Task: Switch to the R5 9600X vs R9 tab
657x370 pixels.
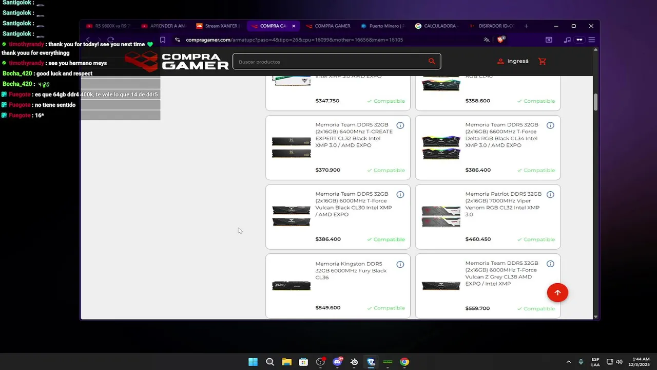Action: click(x=108, y=26)
